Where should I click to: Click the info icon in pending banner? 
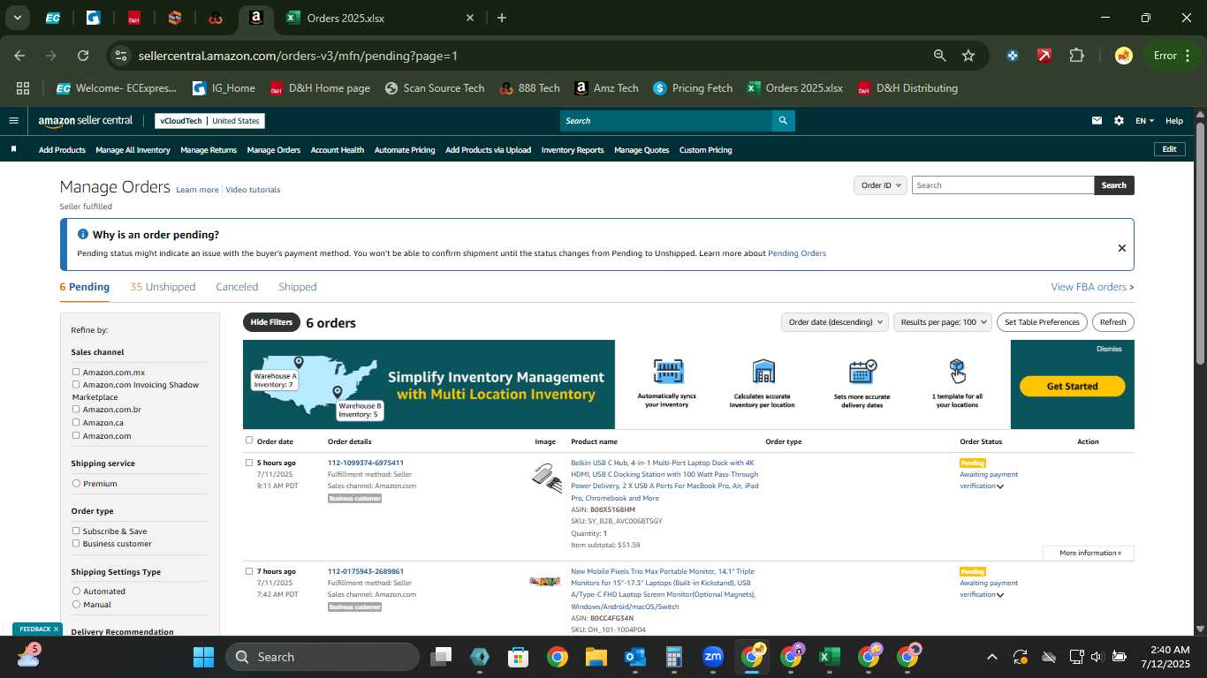tap(83, 235)
